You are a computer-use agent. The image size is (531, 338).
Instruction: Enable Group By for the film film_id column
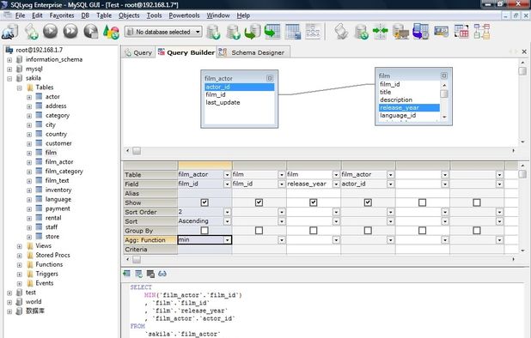(259, 231)
